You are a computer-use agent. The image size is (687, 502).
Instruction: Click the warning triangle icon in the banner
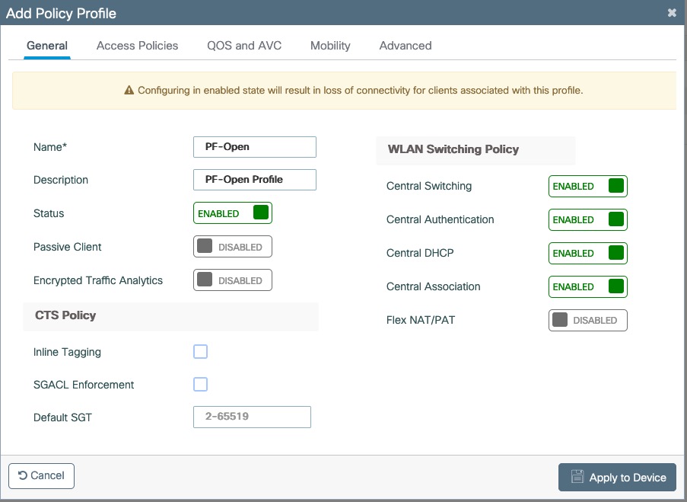tap(130, 90)
